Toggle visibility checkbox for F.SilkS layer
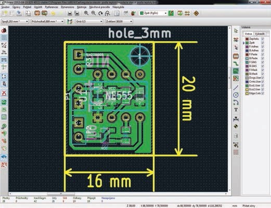Screen dimensions: 271x208 pyautogui.click(x=263, y=62)
